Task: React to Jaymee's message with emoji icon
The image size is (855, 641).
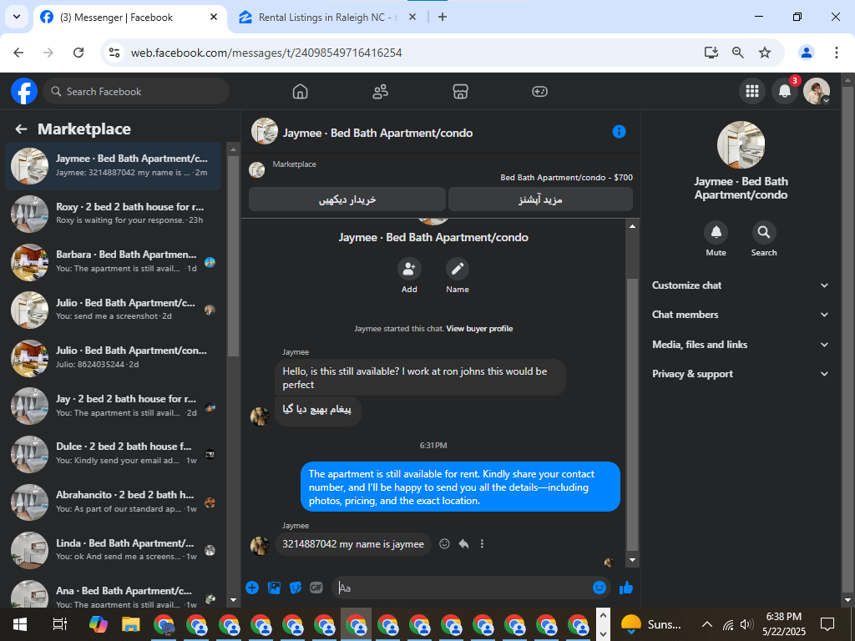Action: point(444,544)
